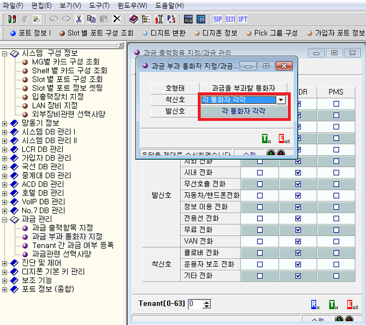Click the lightning bolt toolbar icon
Screen dimensions: 366x325
click(x=25, y=19)
